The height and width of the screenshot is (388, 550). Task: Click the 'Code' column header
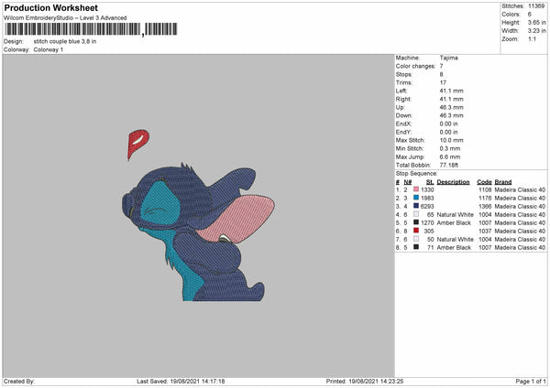484,182
